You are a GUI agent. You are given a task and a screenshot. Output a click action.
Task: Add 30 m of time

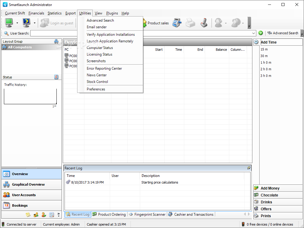tap(264, 56)
